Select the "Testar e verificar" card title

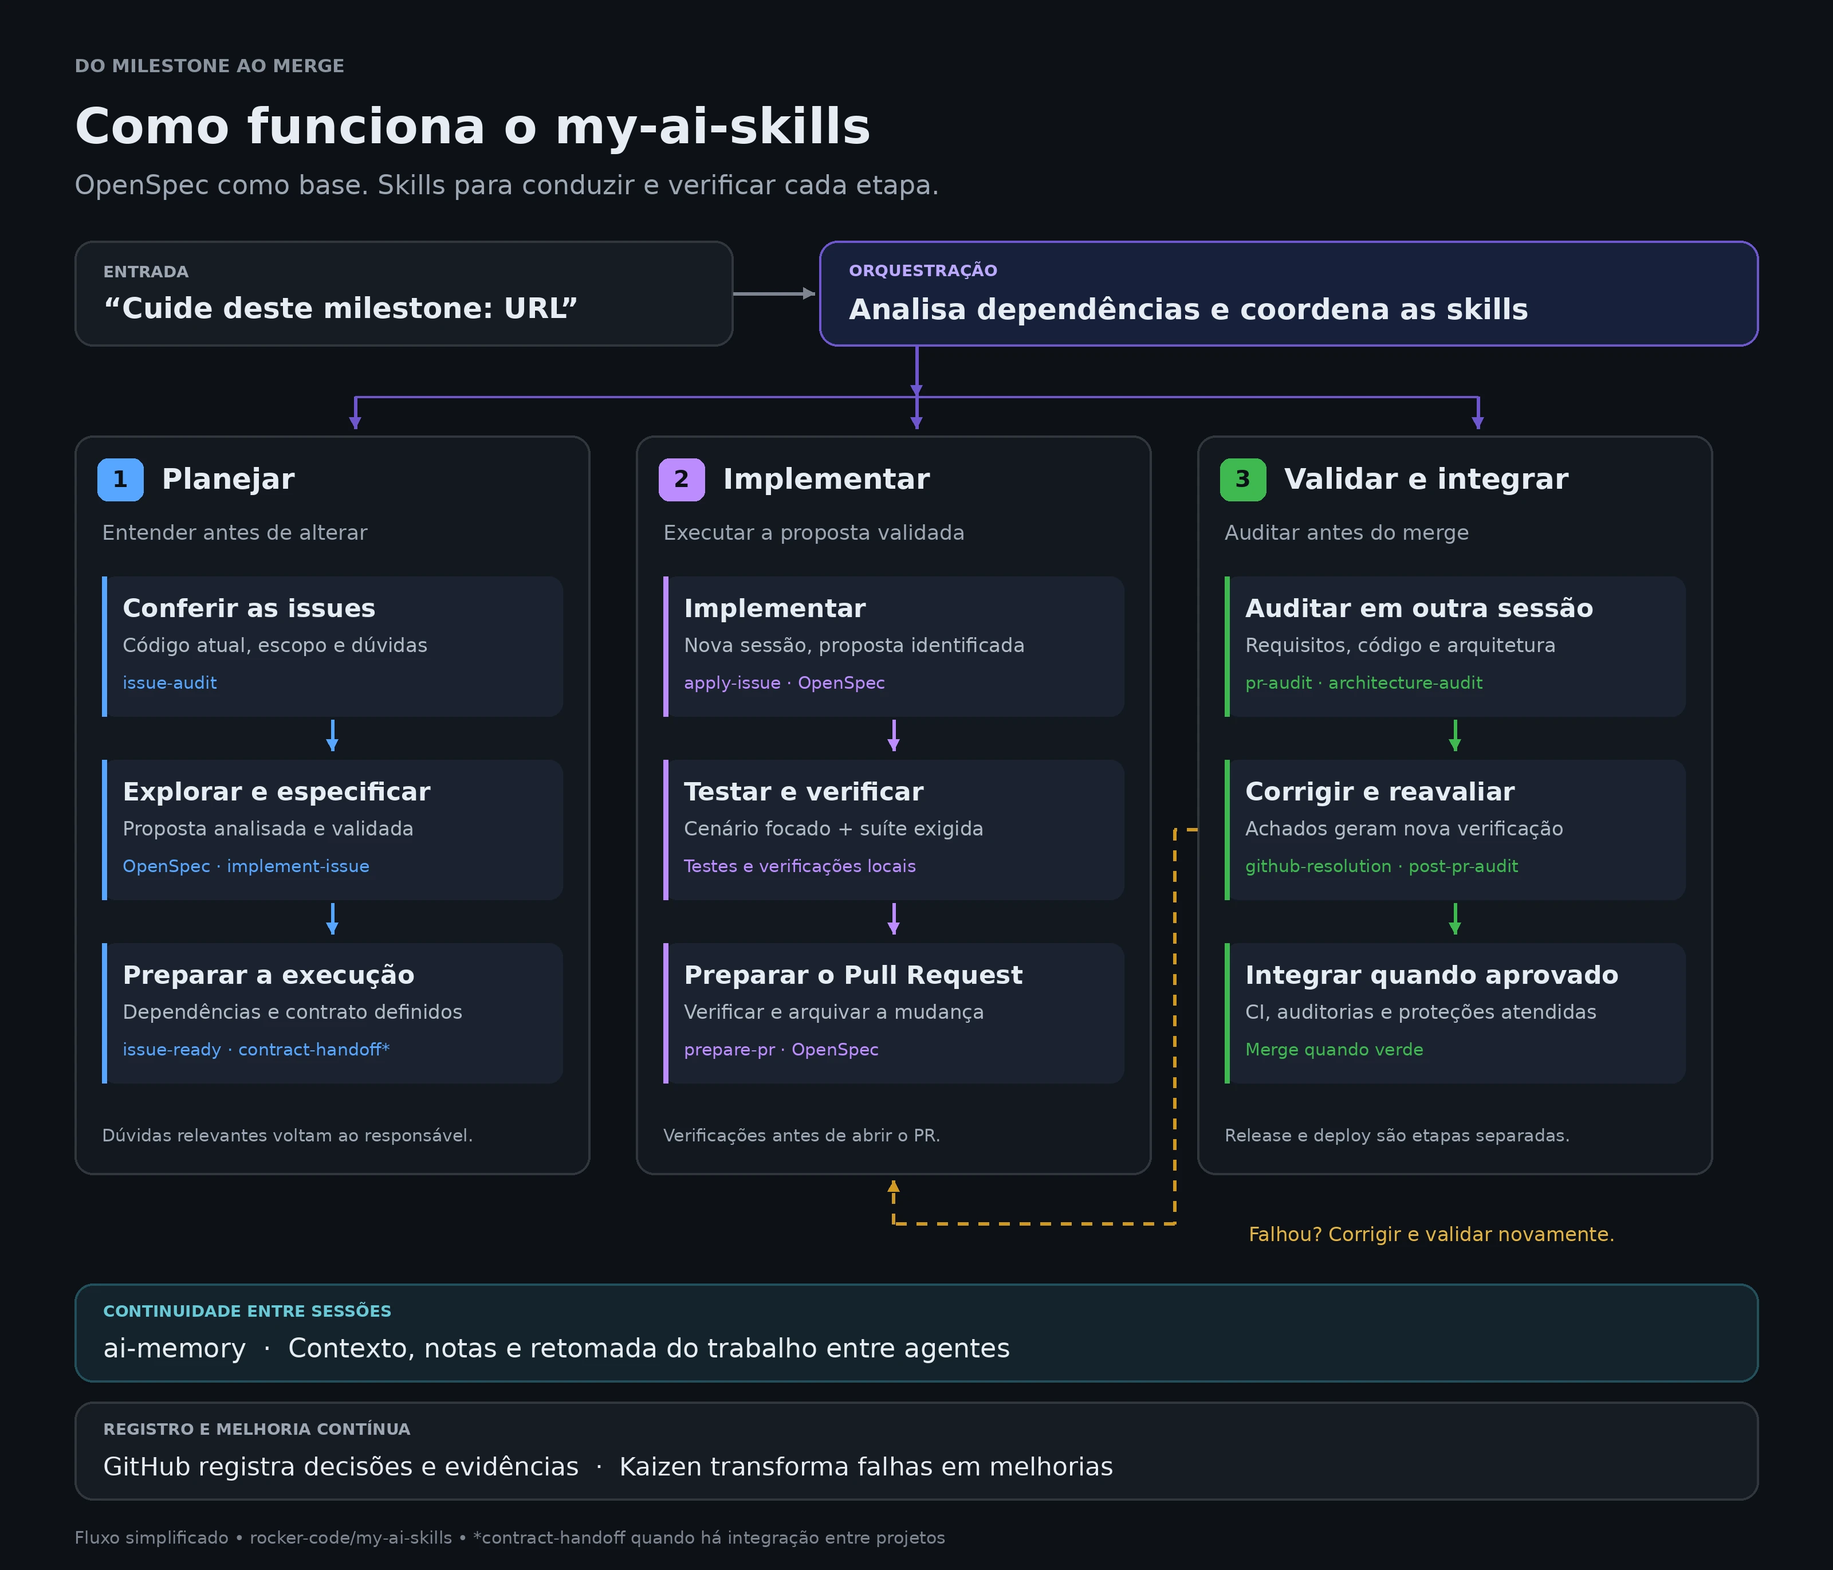coord(803,792)
